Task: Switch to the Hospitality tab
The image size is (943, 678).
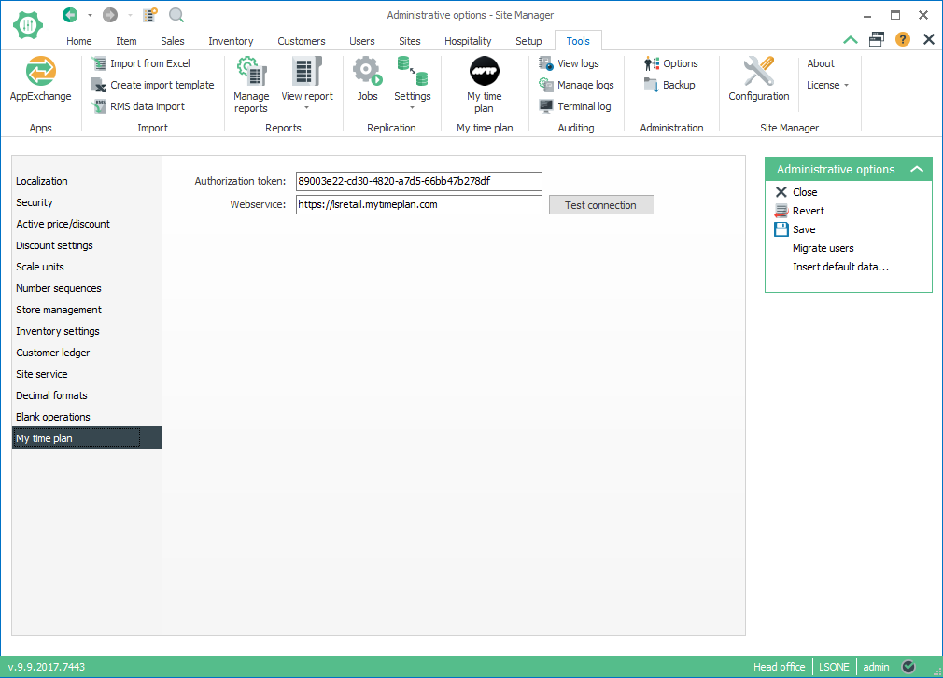Action: click(468, 41)
